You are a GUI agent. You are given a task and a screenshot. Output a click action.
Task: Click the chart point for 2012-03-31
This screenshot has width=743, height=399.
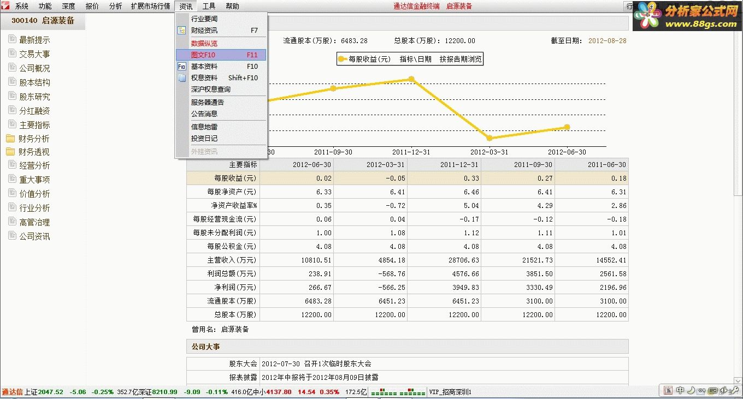[489, 138]
